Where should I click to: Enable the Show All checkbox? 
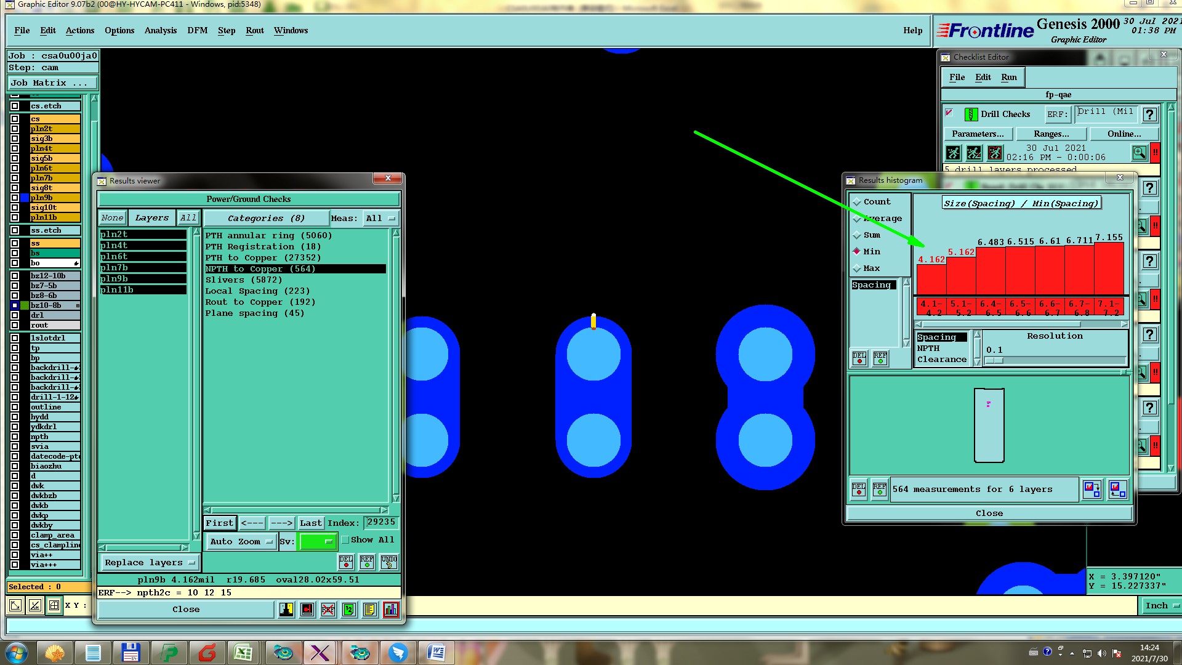coord(345,540)
